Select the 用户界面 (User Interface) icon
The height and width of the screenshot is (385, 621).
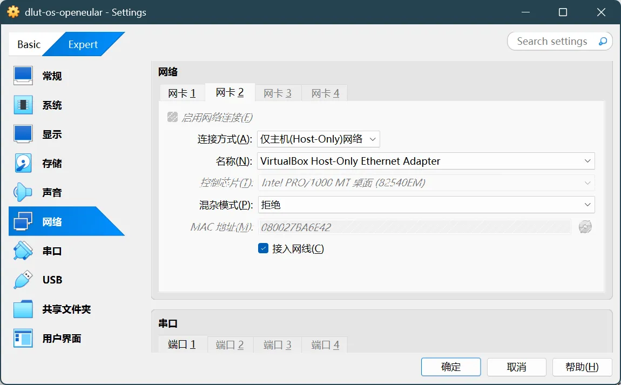(23, 339)
